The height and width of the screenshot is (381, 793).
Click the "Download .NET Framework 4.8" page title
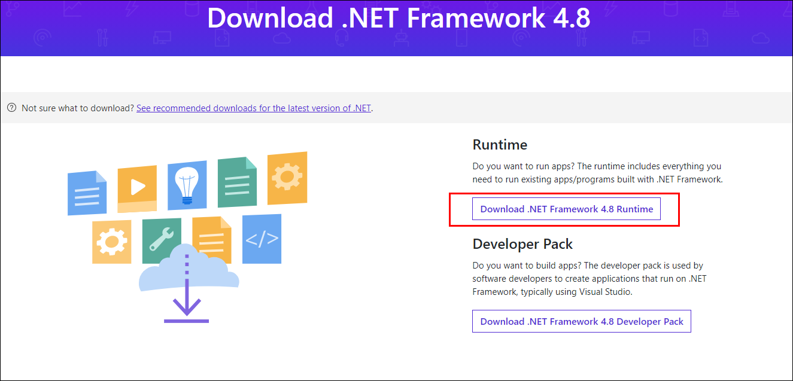(399, 18)
